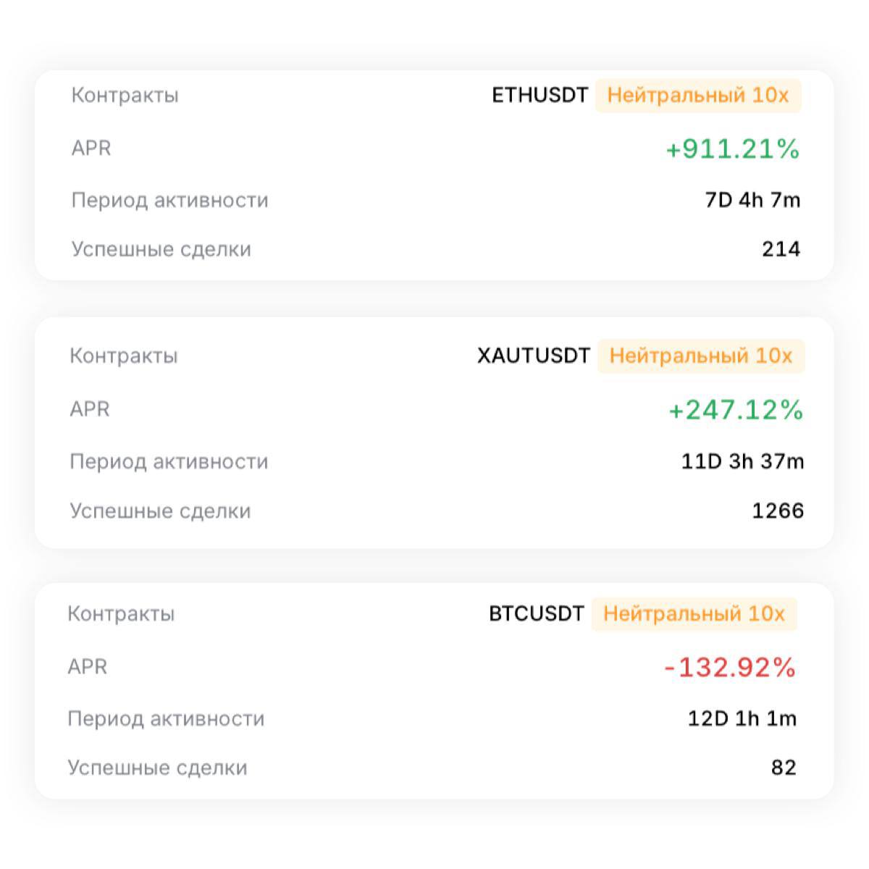This screenshot has height=869, width=869.
Task: Tap the neutral 10x badge next to XAUTUSDT
Action: [701, 356]
